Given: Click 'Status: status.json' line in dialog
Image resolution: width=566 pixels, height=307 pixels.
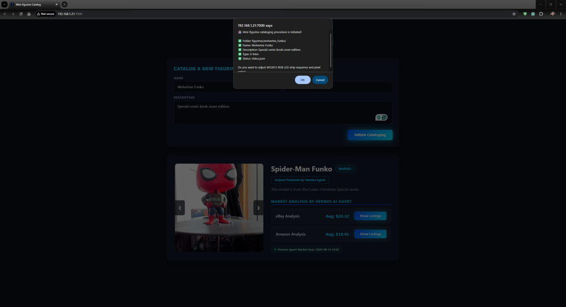Looking at the screenshot, I should (x=251, y=59).
